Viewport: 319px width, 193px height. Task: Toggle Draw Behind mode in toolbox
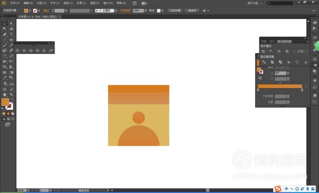pyautogui.click(x=8, y=119)
